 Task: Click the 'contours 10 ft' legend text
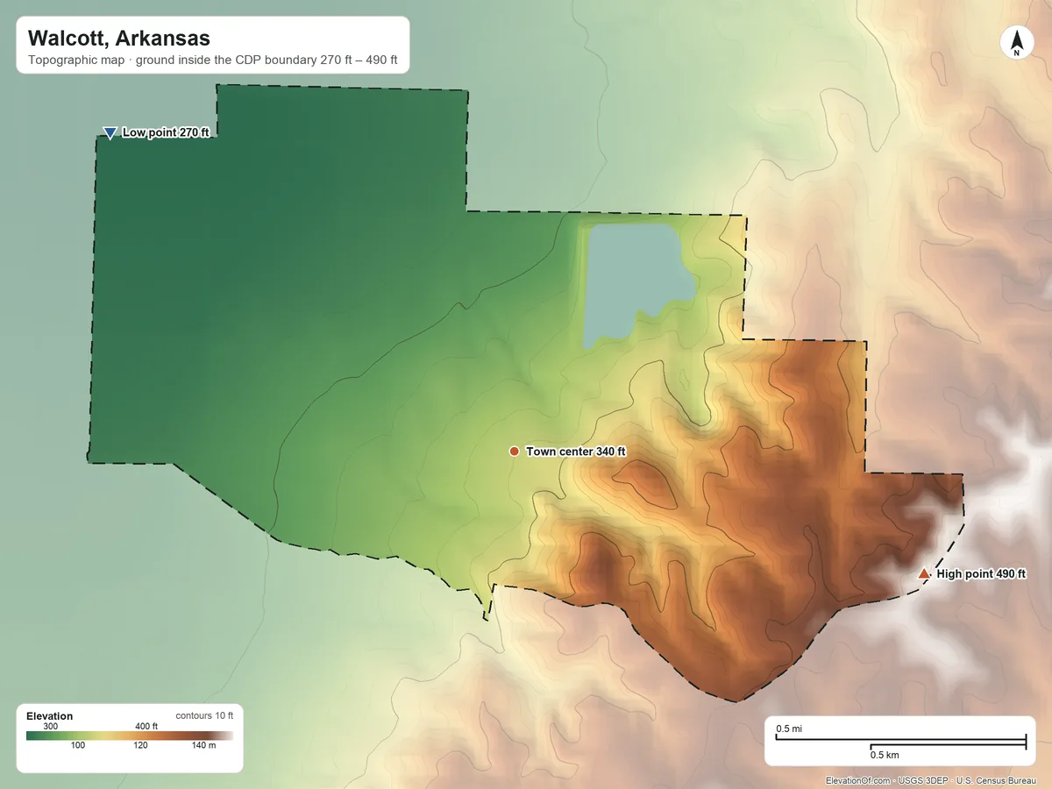(204, 715)
